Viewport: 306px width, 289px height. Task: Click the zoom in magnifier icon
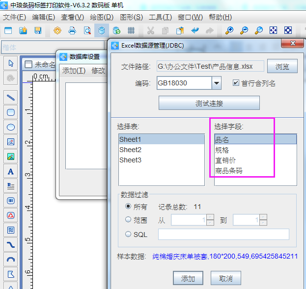(x=229, y=30)
